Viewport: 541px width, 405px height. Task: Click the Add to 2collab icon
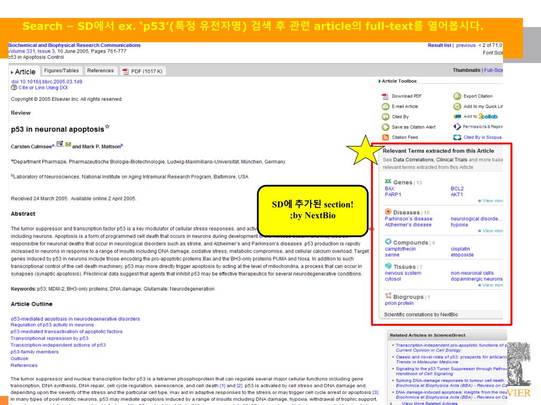[457, 117]
